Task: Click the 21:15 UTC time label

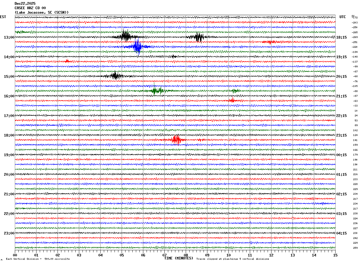Action: tap(341, 96)
